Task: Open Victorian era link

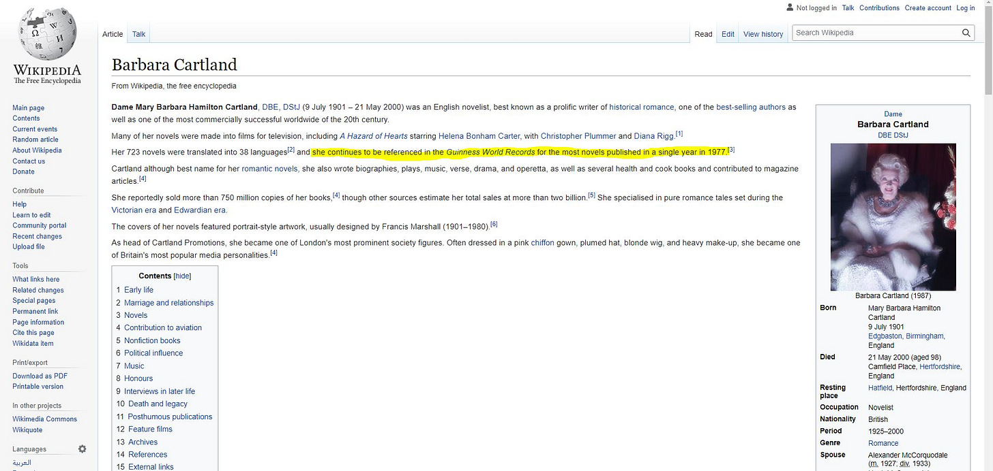Action: [x=134, y=210]
